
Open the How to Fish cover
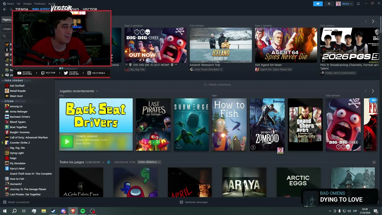[x=229, y=125]
